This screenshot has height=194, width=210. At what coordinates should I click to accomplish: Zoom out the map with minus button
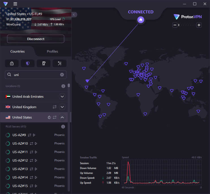(175, 25)
